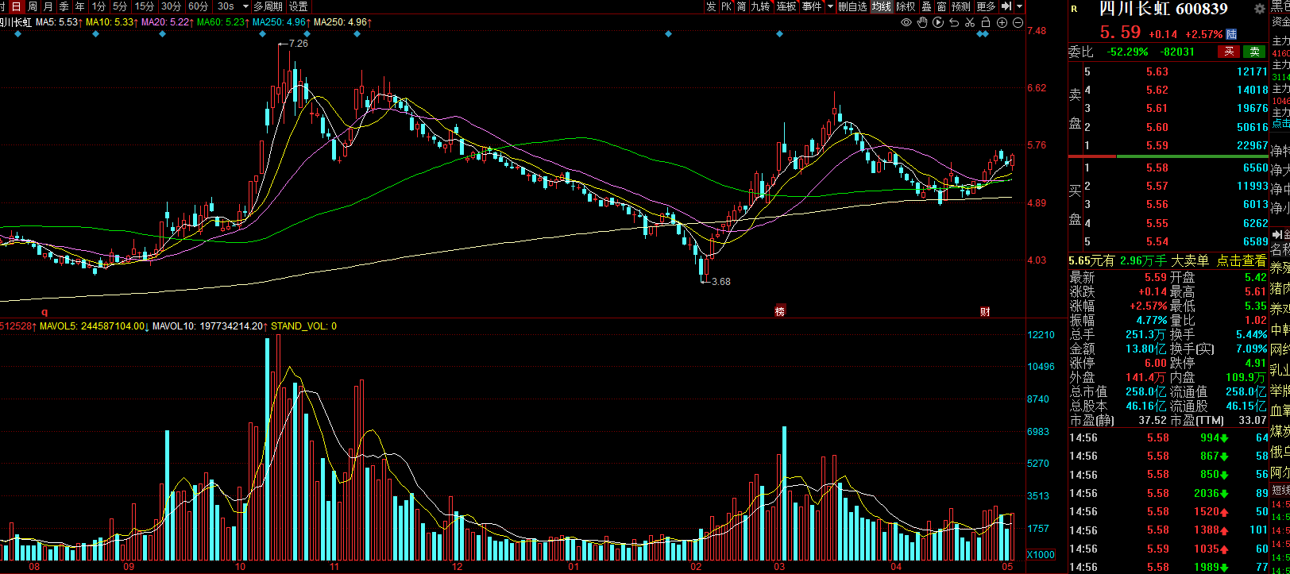Toggle the 连板 indicator button

tap(786, 6)
